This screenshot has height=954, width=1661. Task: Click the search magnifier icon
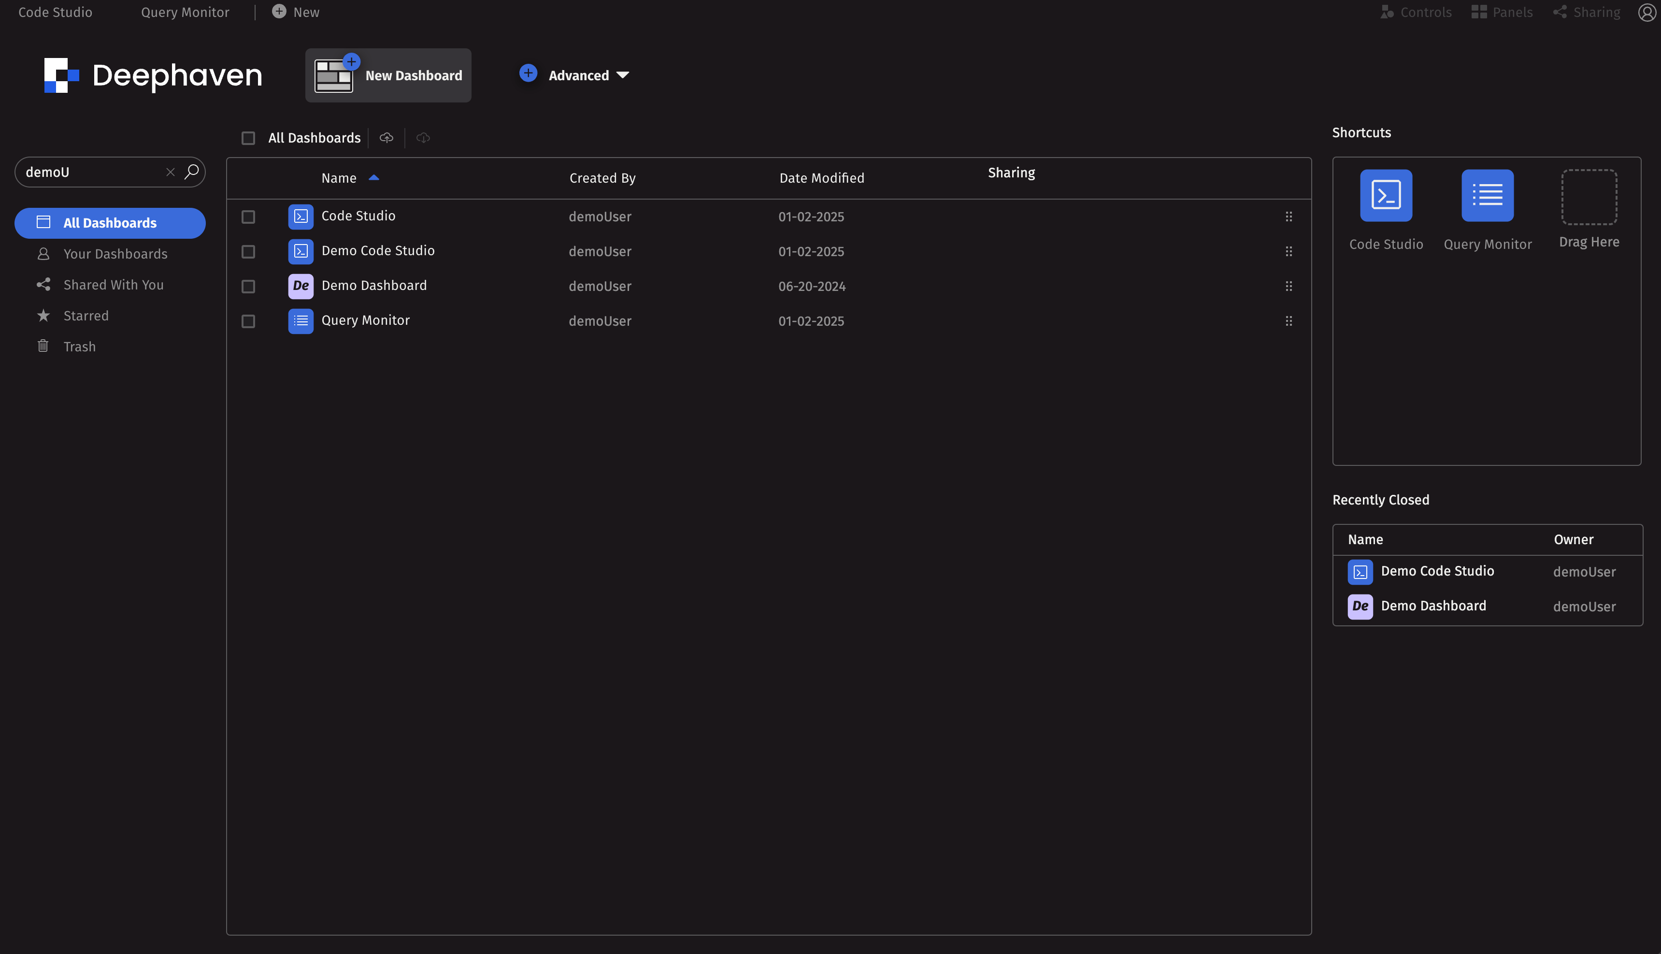pos(191,172)
